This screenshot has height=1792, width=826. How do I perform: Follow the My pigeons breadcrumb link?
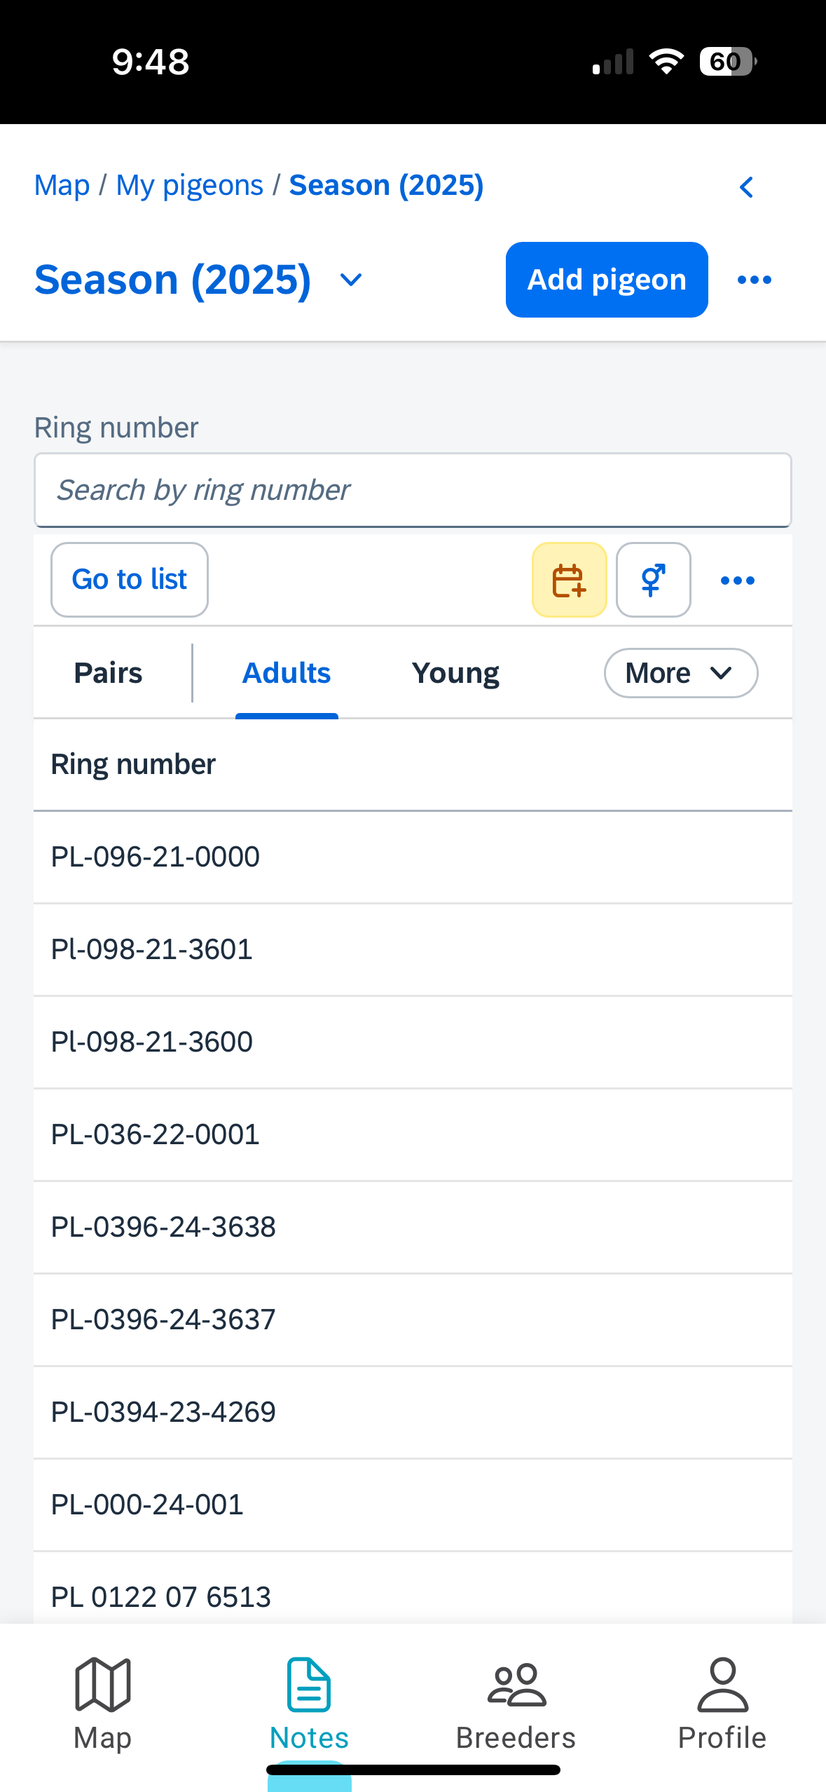[x=189, y=186]
